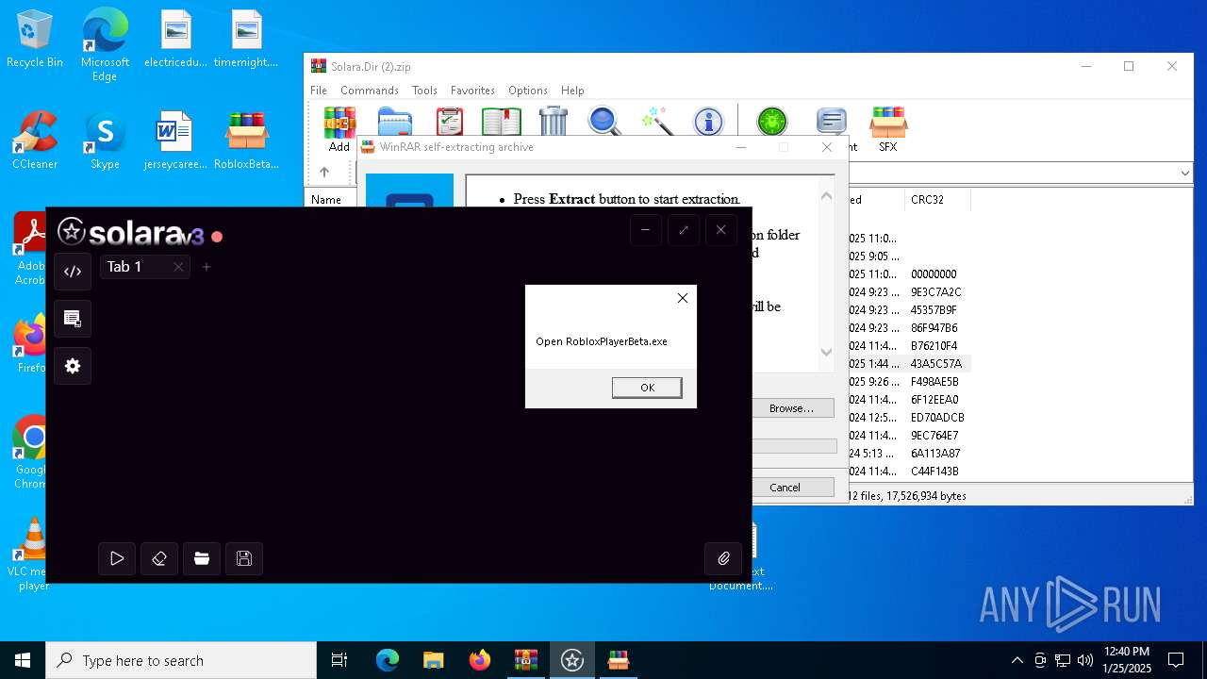Click the Solara save floppy disk icon

[x=244, y=558]
